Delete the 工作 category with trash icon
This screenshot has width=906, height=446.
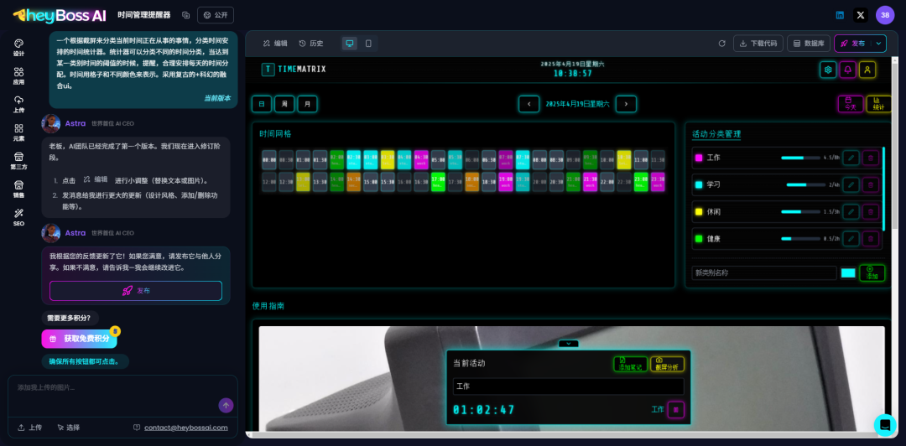(870, 158)
